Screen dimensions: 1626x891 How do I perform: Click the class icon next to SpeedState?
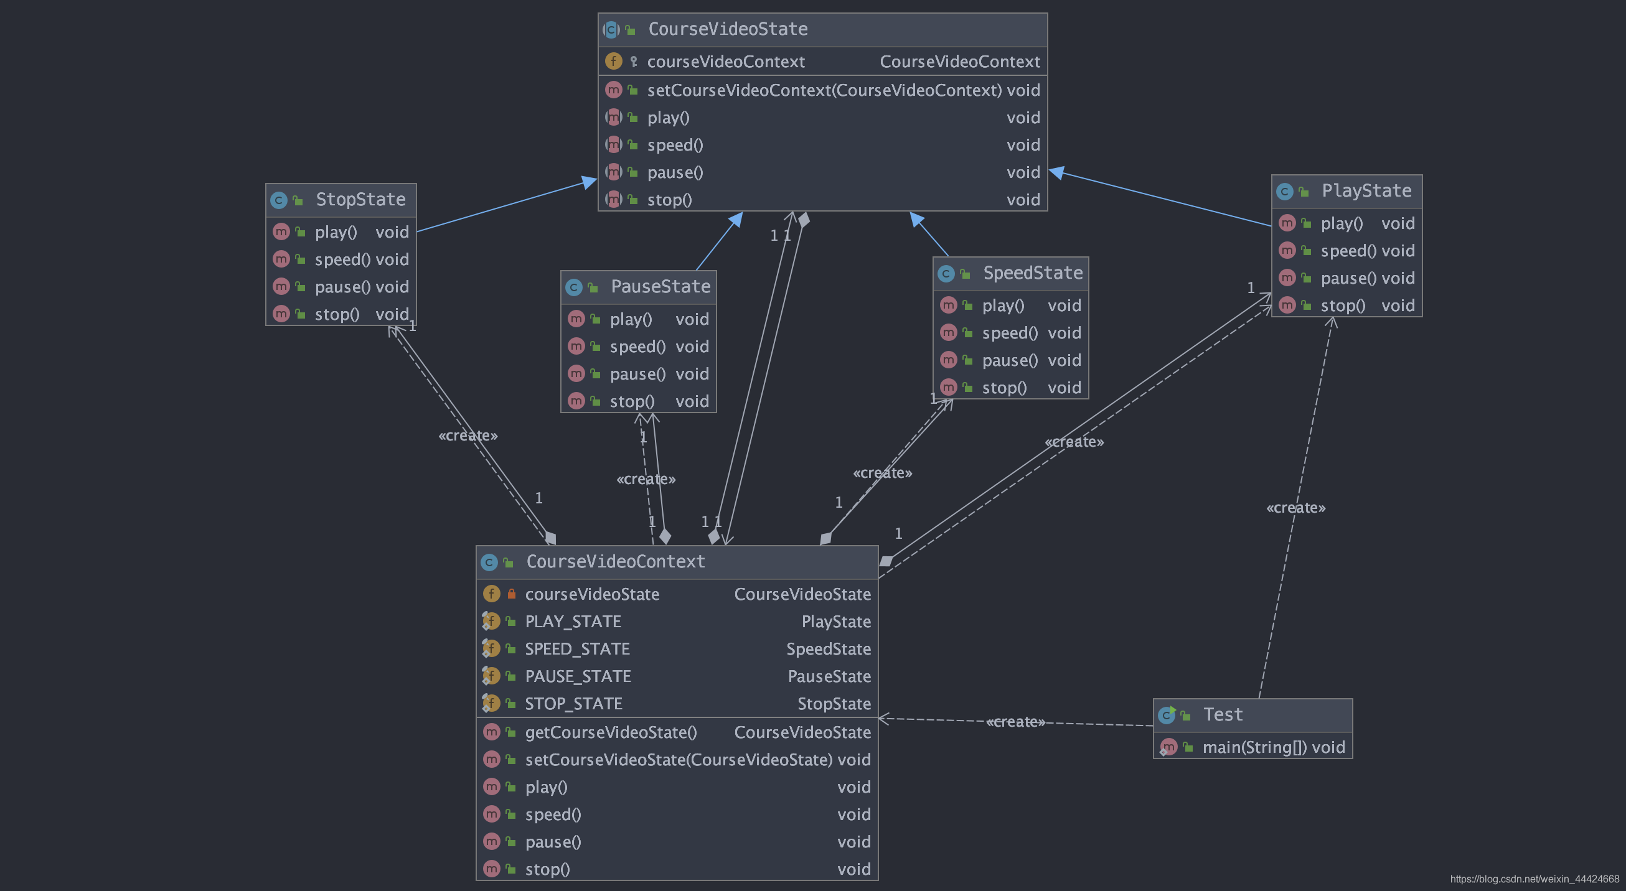coord(946,274)
